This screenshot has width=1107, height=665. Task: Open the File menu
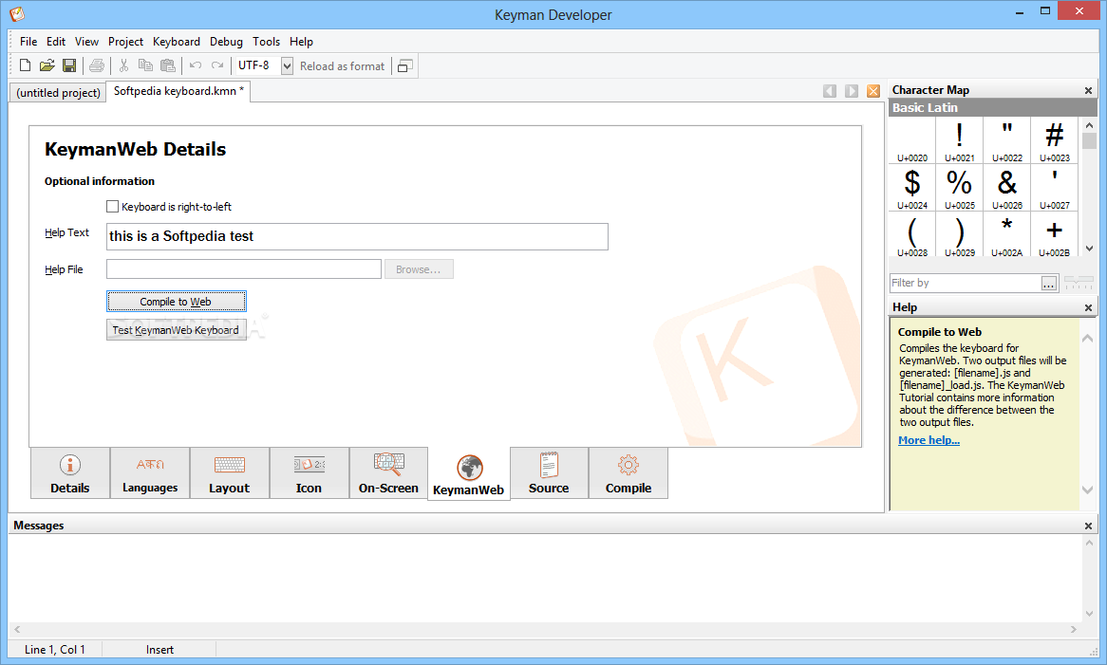click(28, 42)
